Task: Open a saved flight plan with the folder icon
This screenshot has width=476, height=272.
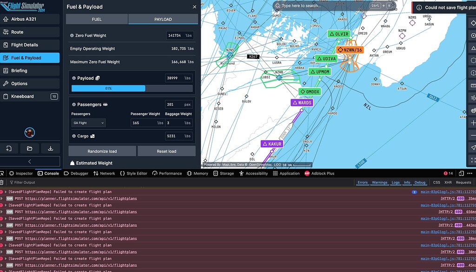Action: [x=30, y=148]
